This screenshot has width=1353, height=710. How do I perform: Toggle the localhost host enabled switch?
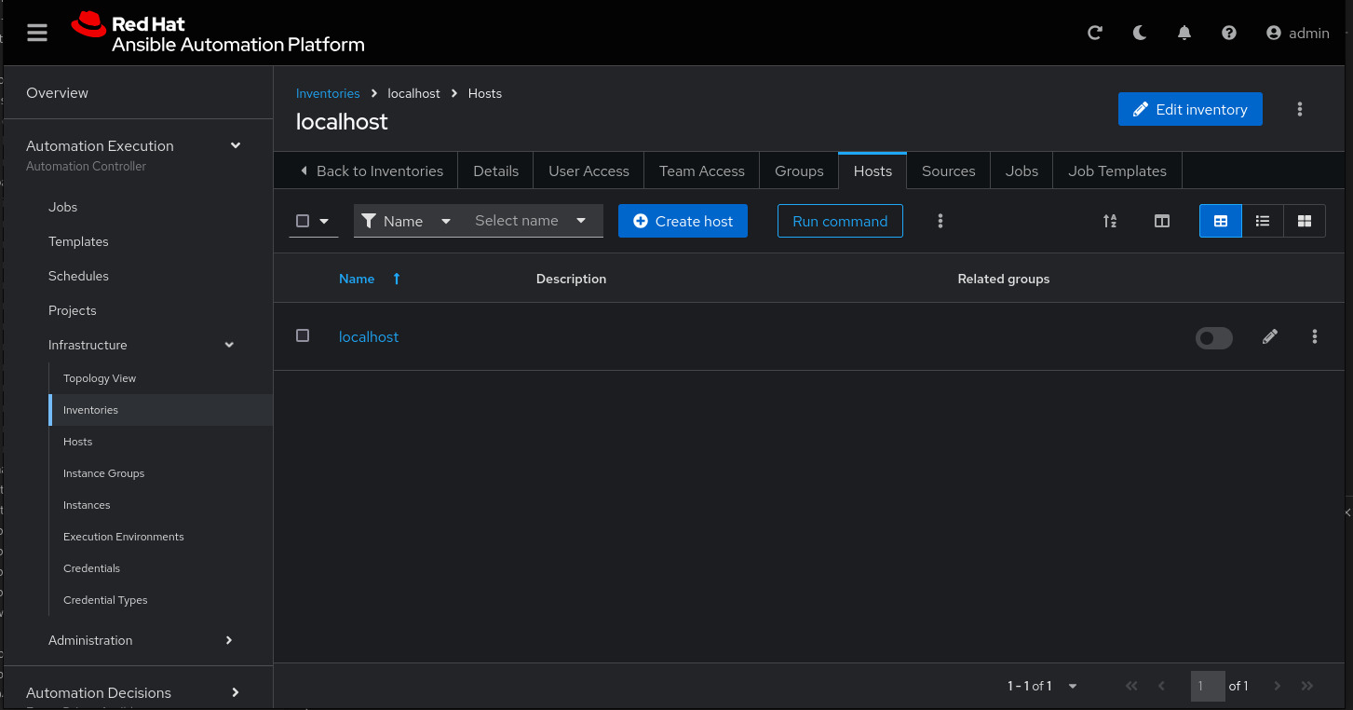[1214, 338]
